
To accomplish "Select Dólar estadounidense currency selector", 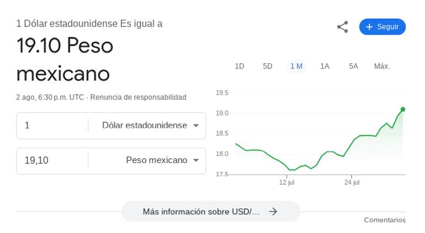I will coord(147,126).
